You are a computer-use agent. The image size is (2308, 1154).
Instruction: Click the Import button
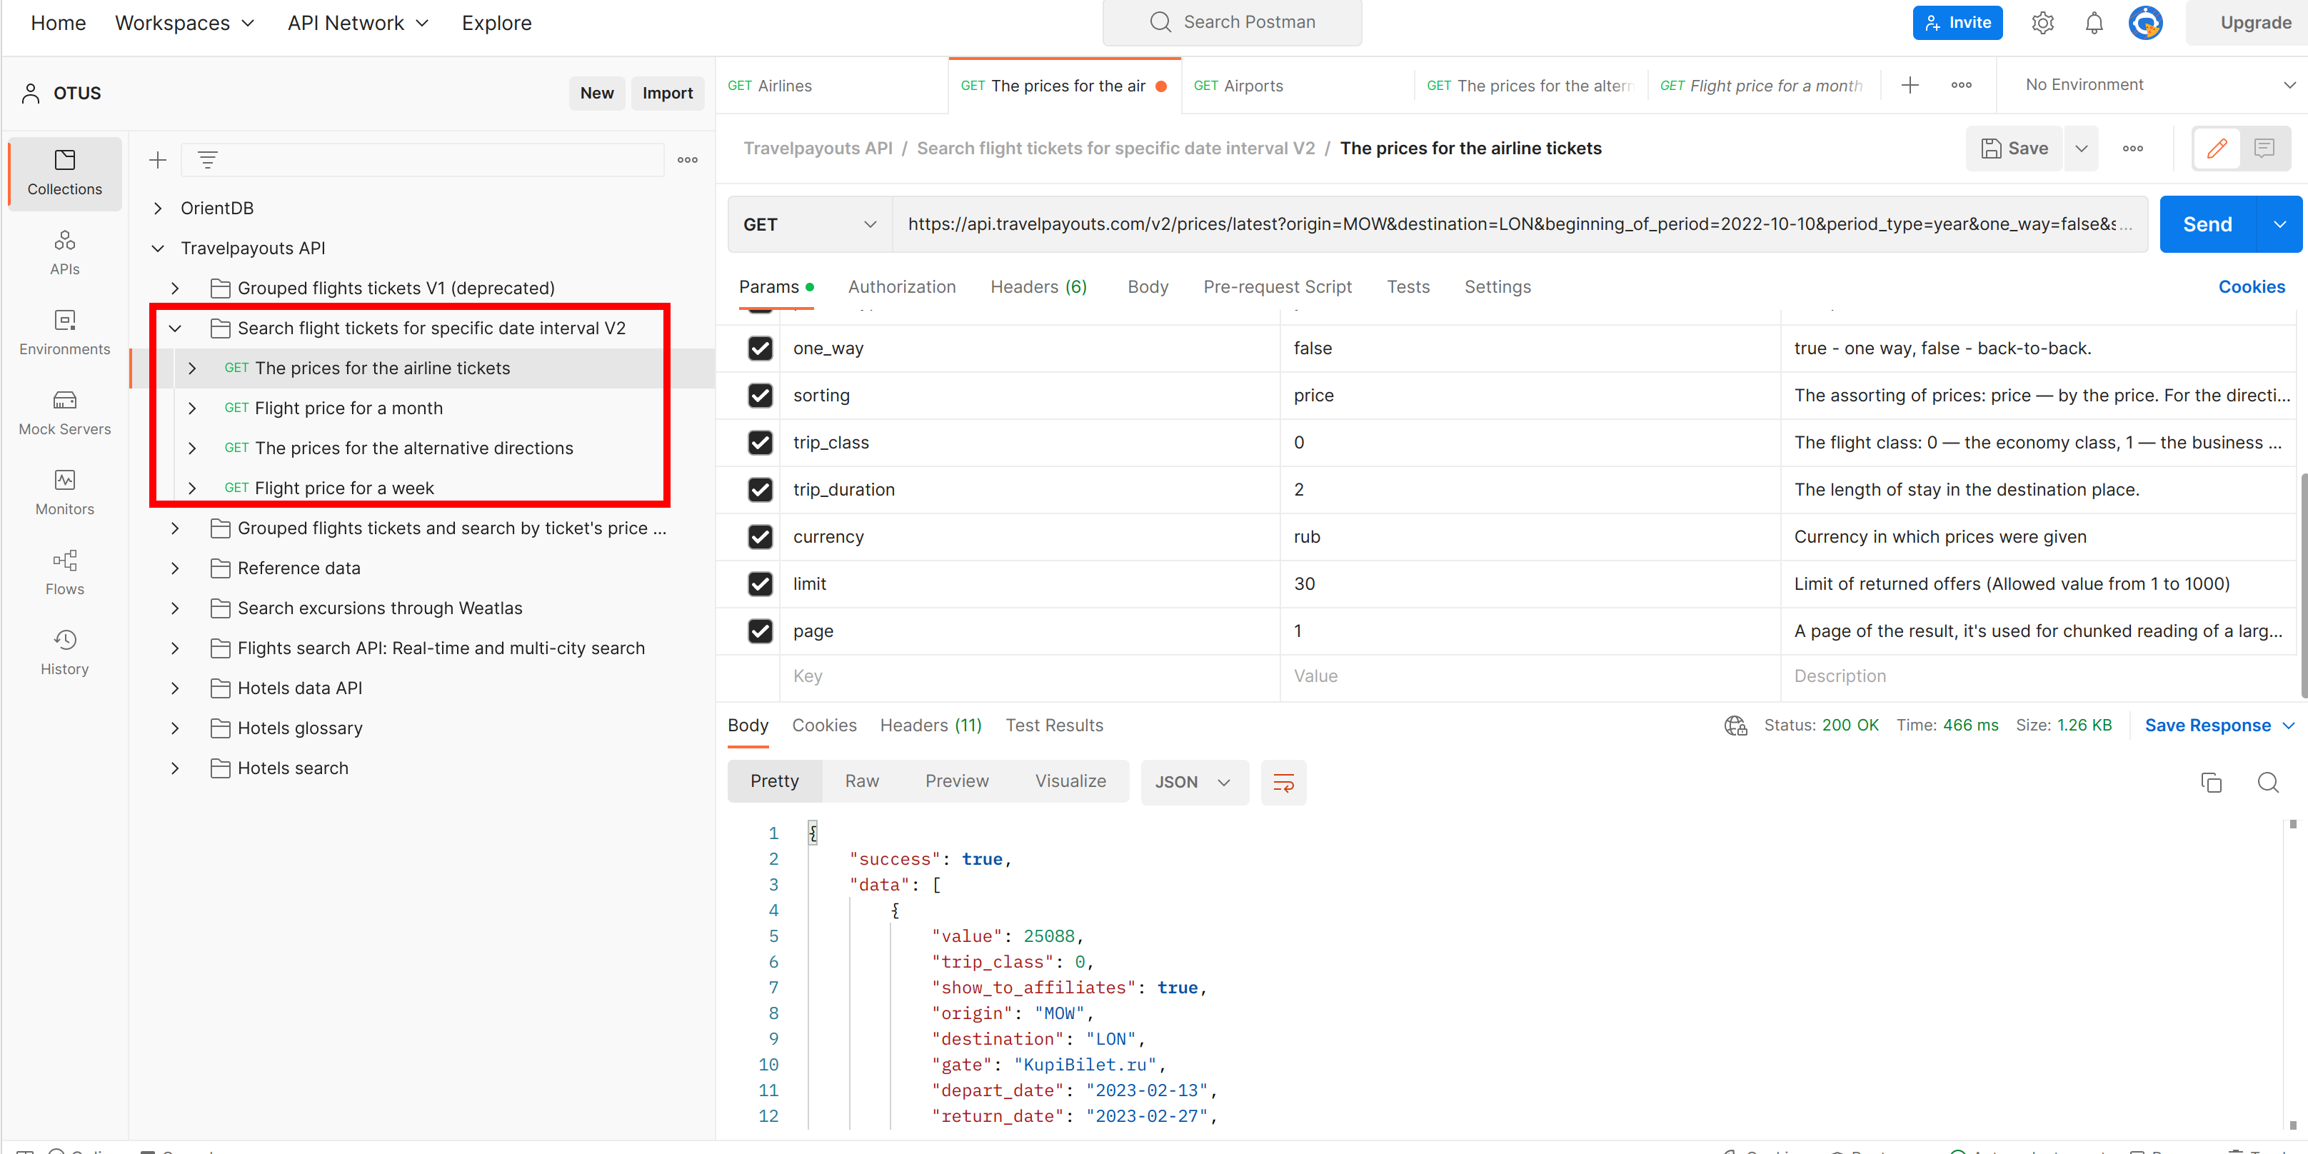666,93
